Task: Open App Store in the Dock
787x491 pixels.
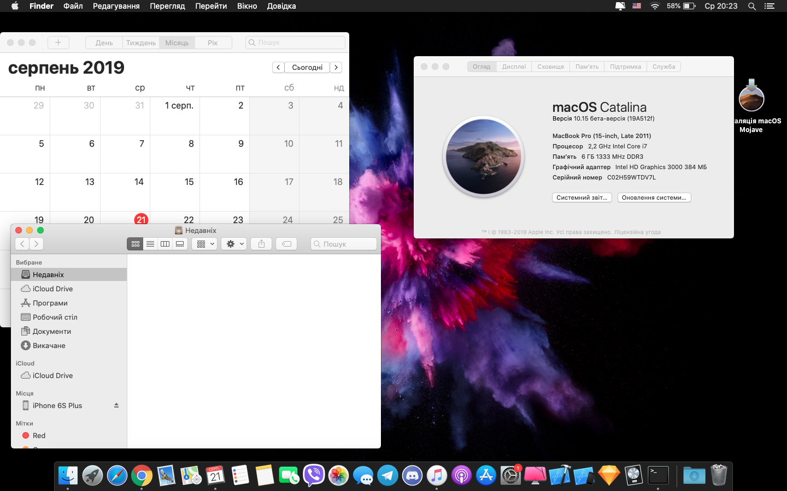Action: [486, 476]
